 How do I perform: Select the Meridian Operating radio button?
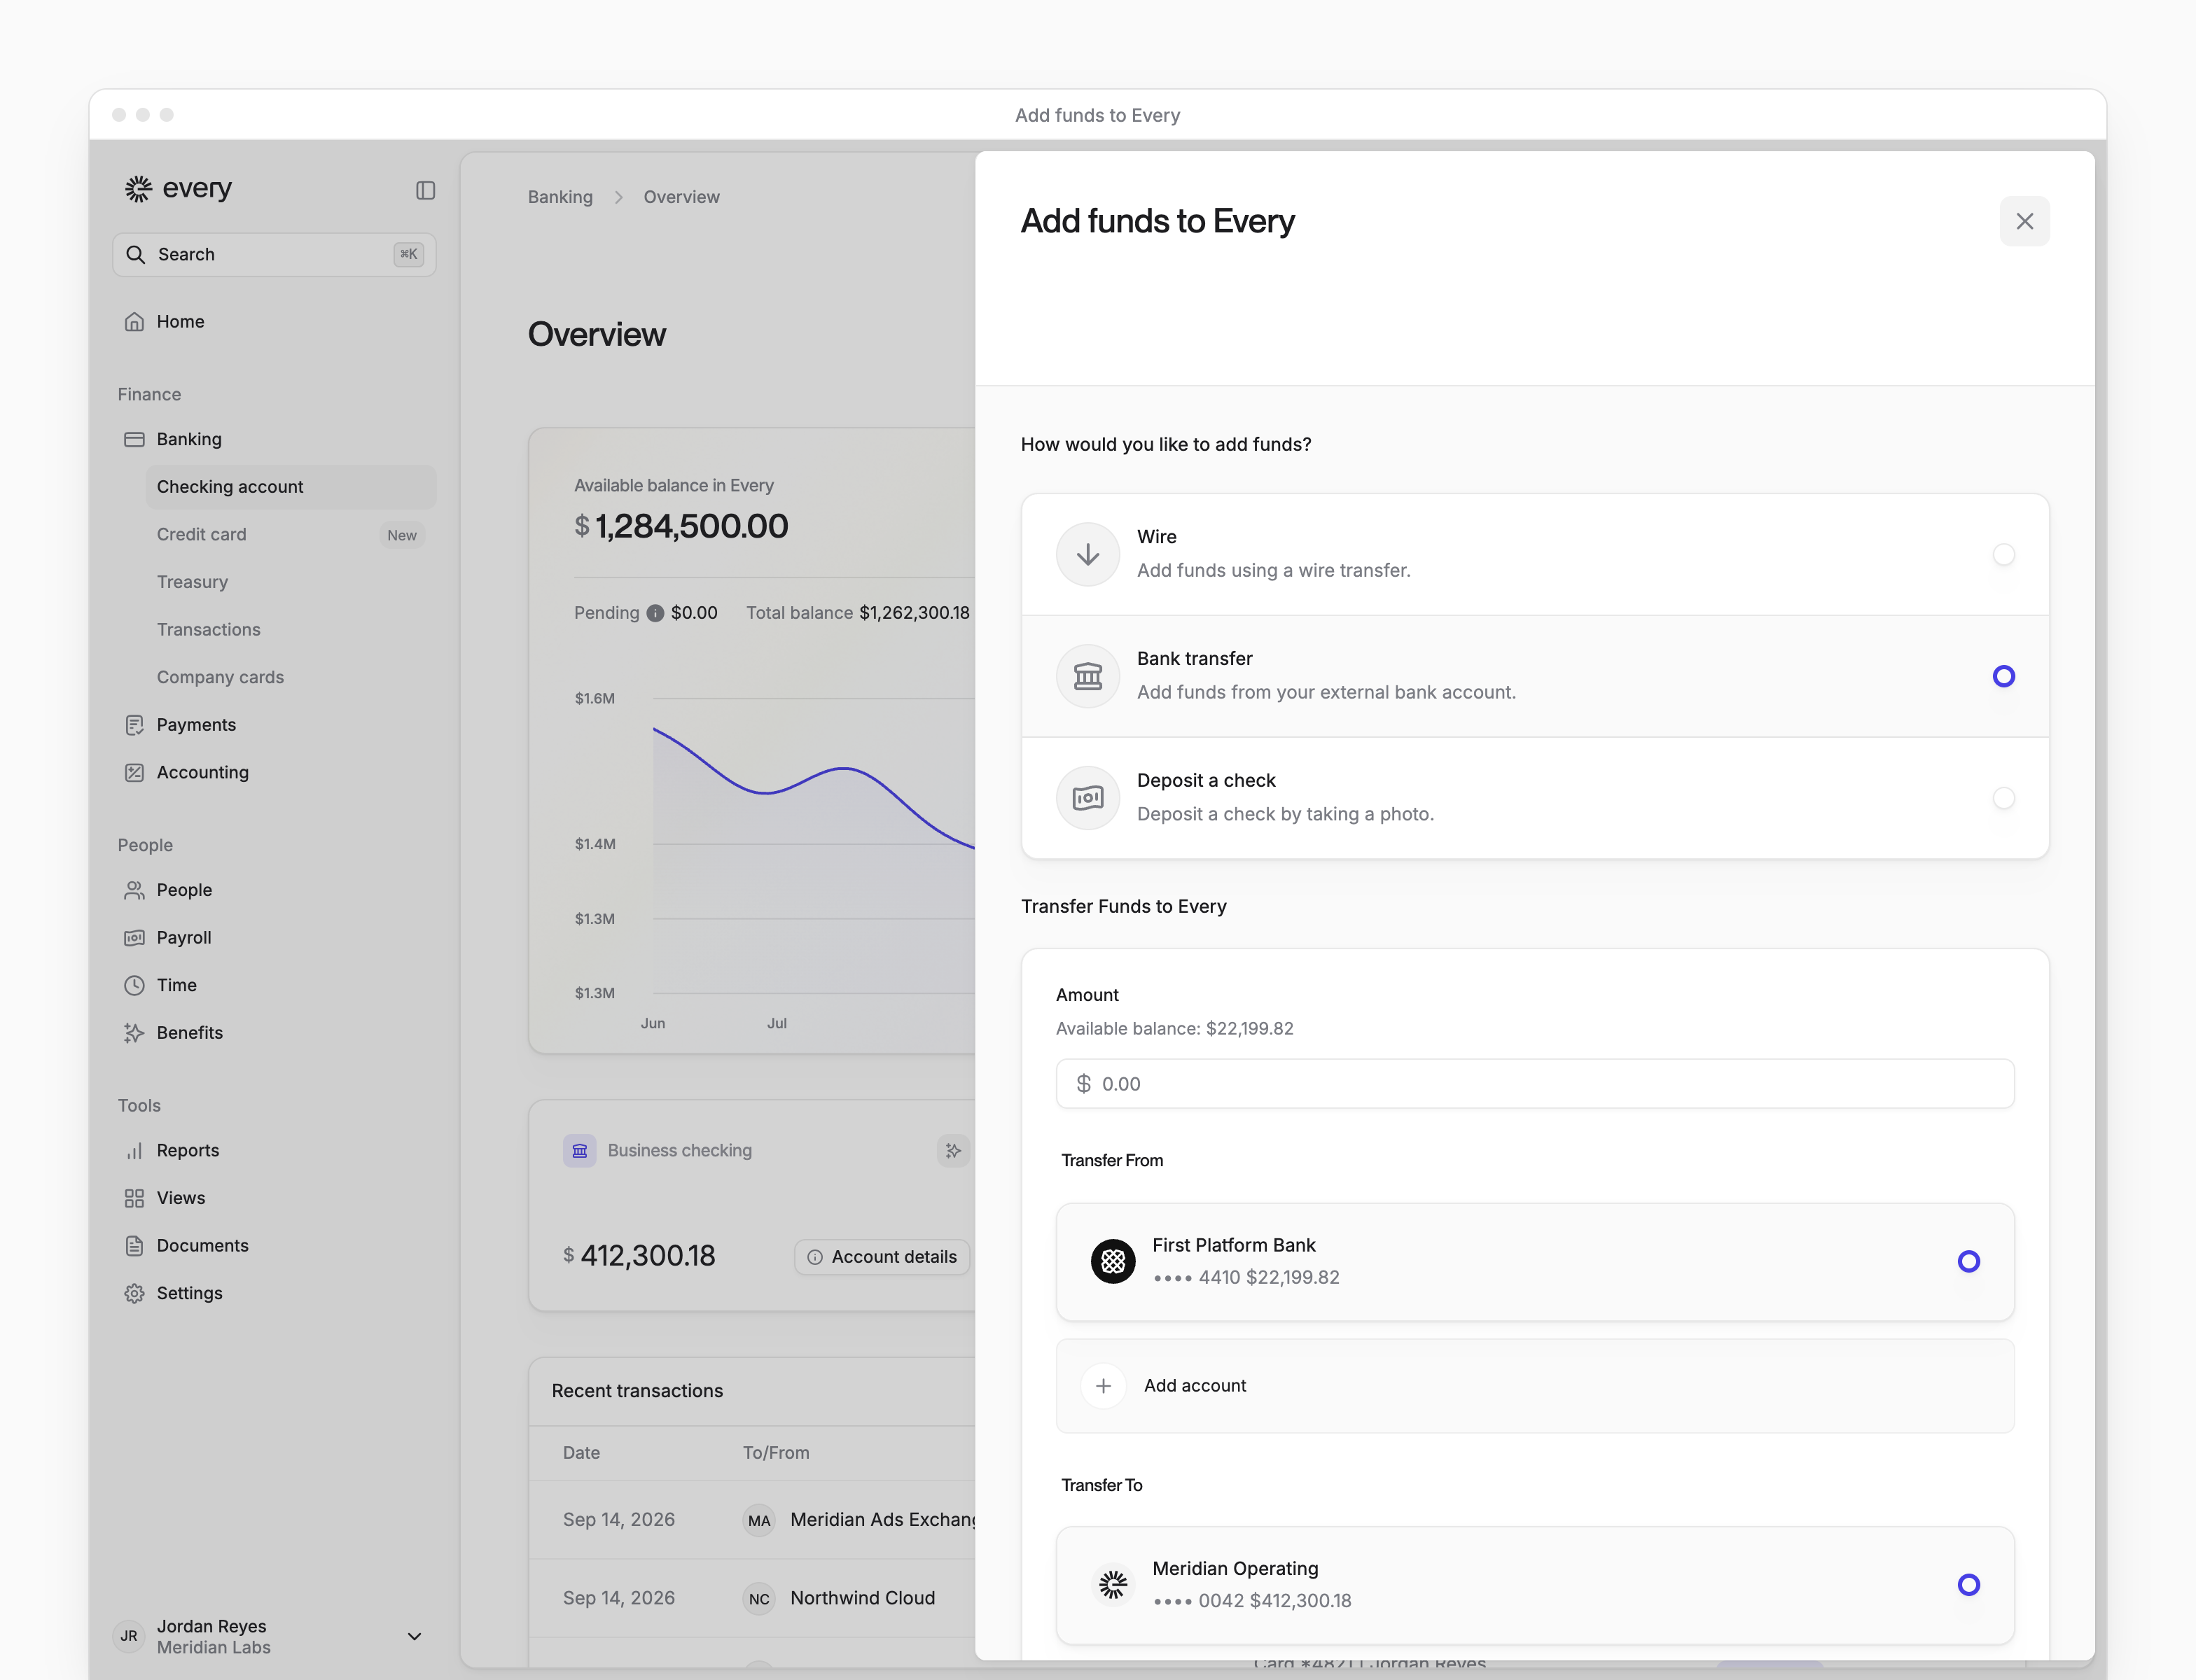[1969, 1584]
